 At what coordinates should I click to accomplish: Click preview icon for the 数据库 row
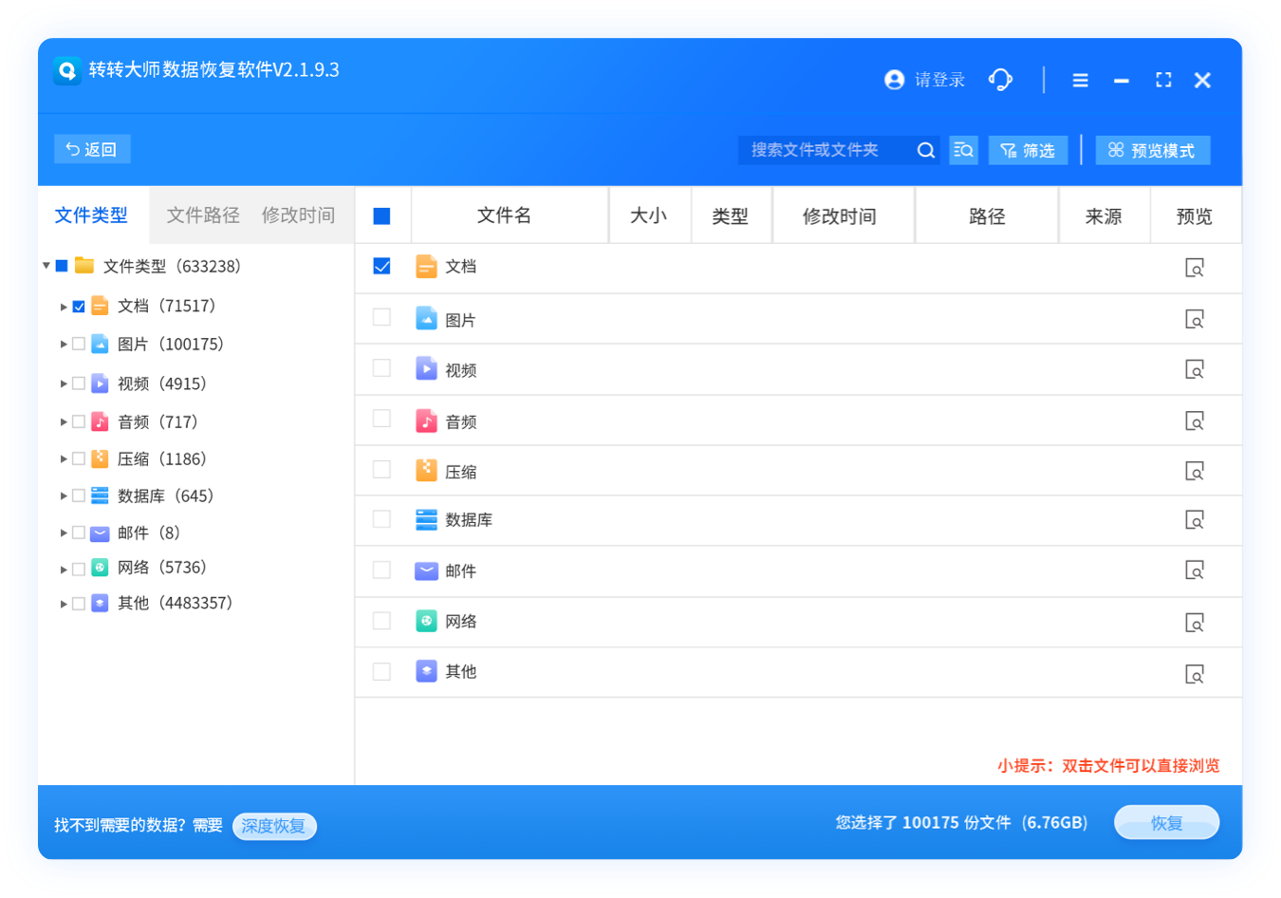tap(1195, 520)
